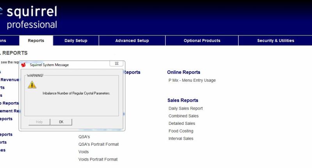The width and height of the screenshot is (312, 168).
Task: Open QSA's Portrait Format report
Action: tap(99, 144)
